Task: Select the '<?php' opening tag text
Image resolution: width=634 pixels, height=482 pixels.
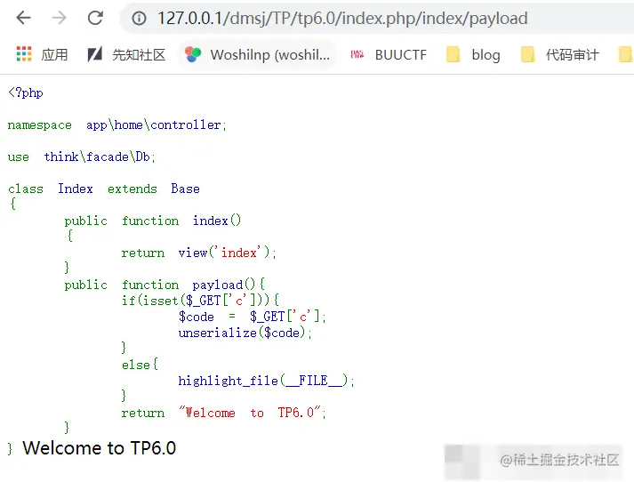Action: click(26, 93)
